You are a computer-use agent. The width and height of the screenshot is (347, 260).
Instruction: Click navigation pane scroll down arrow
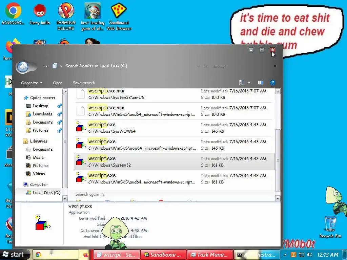[x=65, y=198]
